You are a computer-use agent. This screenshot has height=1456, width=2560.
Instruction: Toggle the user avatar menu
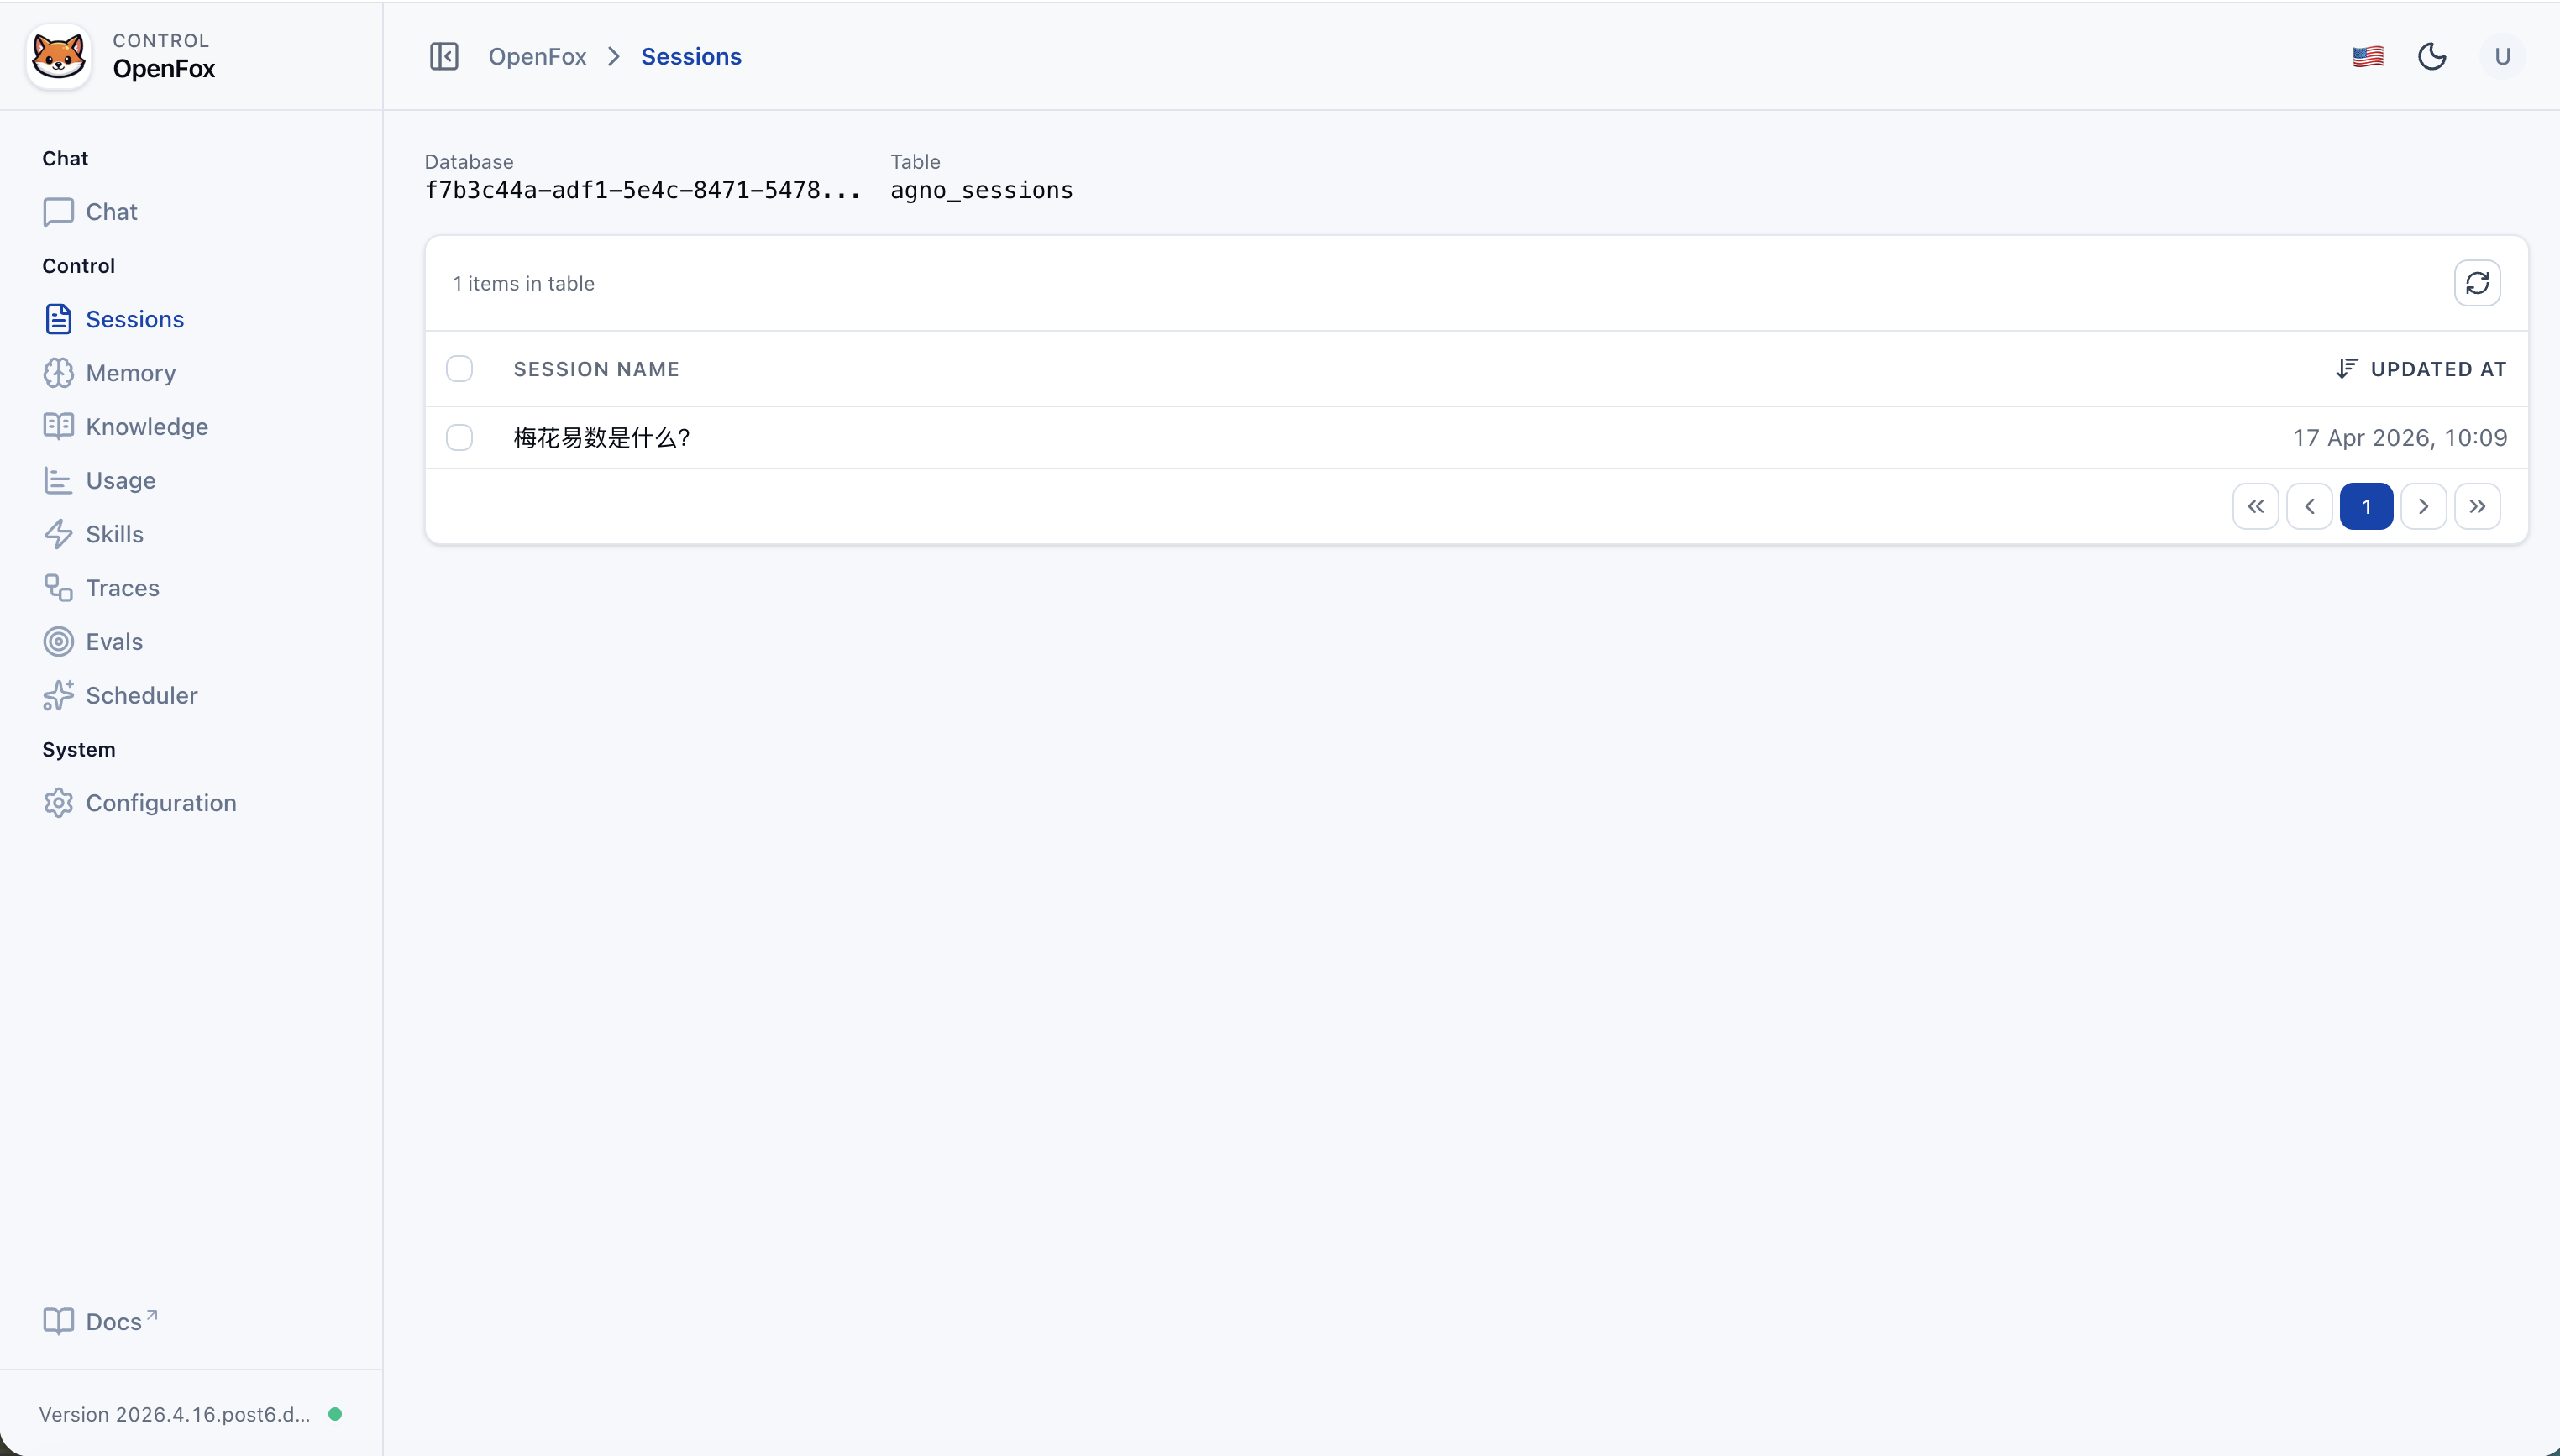pos(2501,56)
